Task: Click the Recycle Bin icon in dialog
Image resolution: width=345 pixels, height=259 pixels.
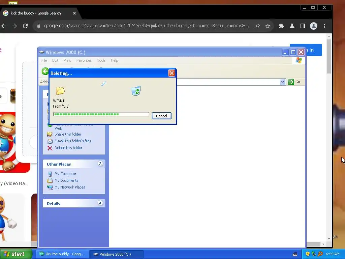Action: 136,91
